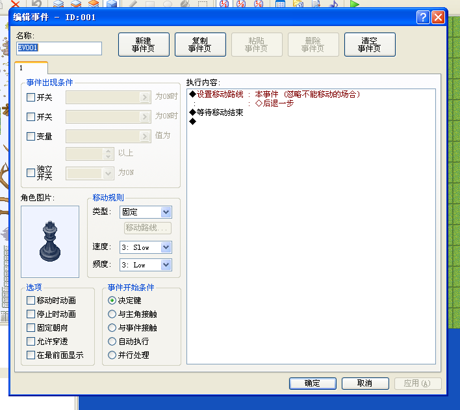Start playtest with green play icon
The width and height of the screenshot is (460, 410).
pyautogui.click(x=354, y=4)
